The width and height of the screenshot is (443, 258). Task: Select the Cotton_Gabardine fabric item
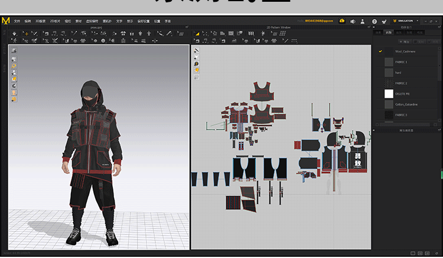click(406, 104)
